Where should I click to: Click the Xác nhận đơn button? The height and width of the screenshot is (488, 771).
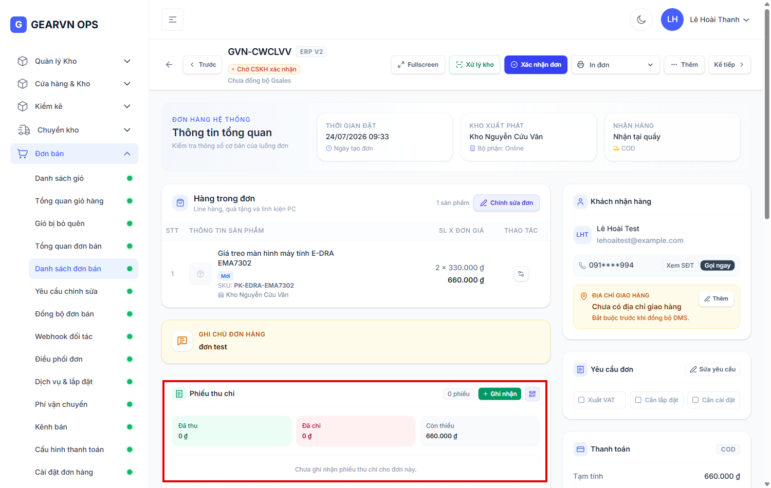(x=536, y=65)
